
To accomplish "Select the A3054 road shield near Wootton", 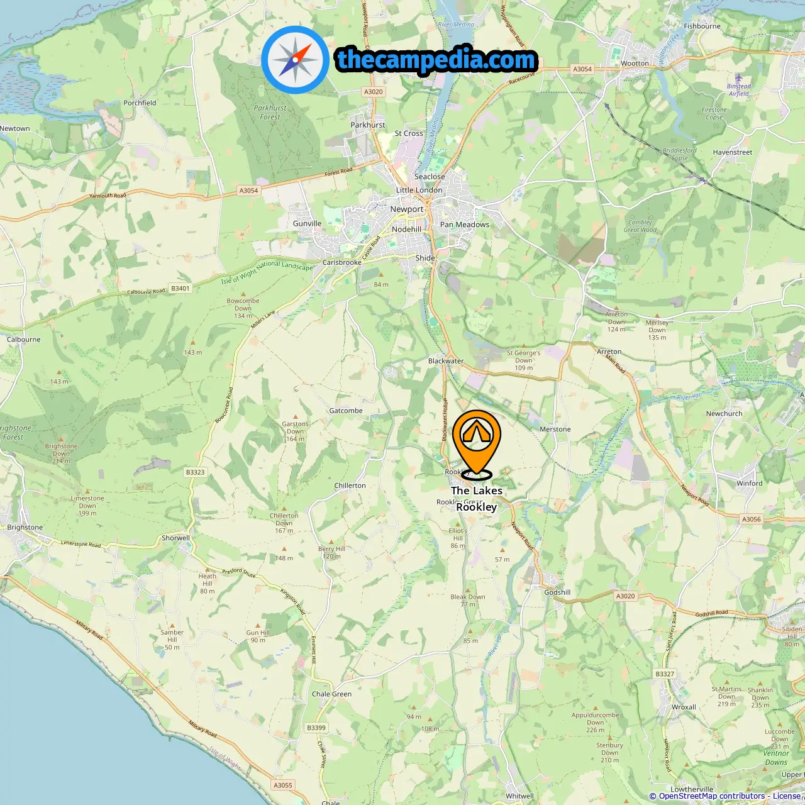I will click(582, 69).
